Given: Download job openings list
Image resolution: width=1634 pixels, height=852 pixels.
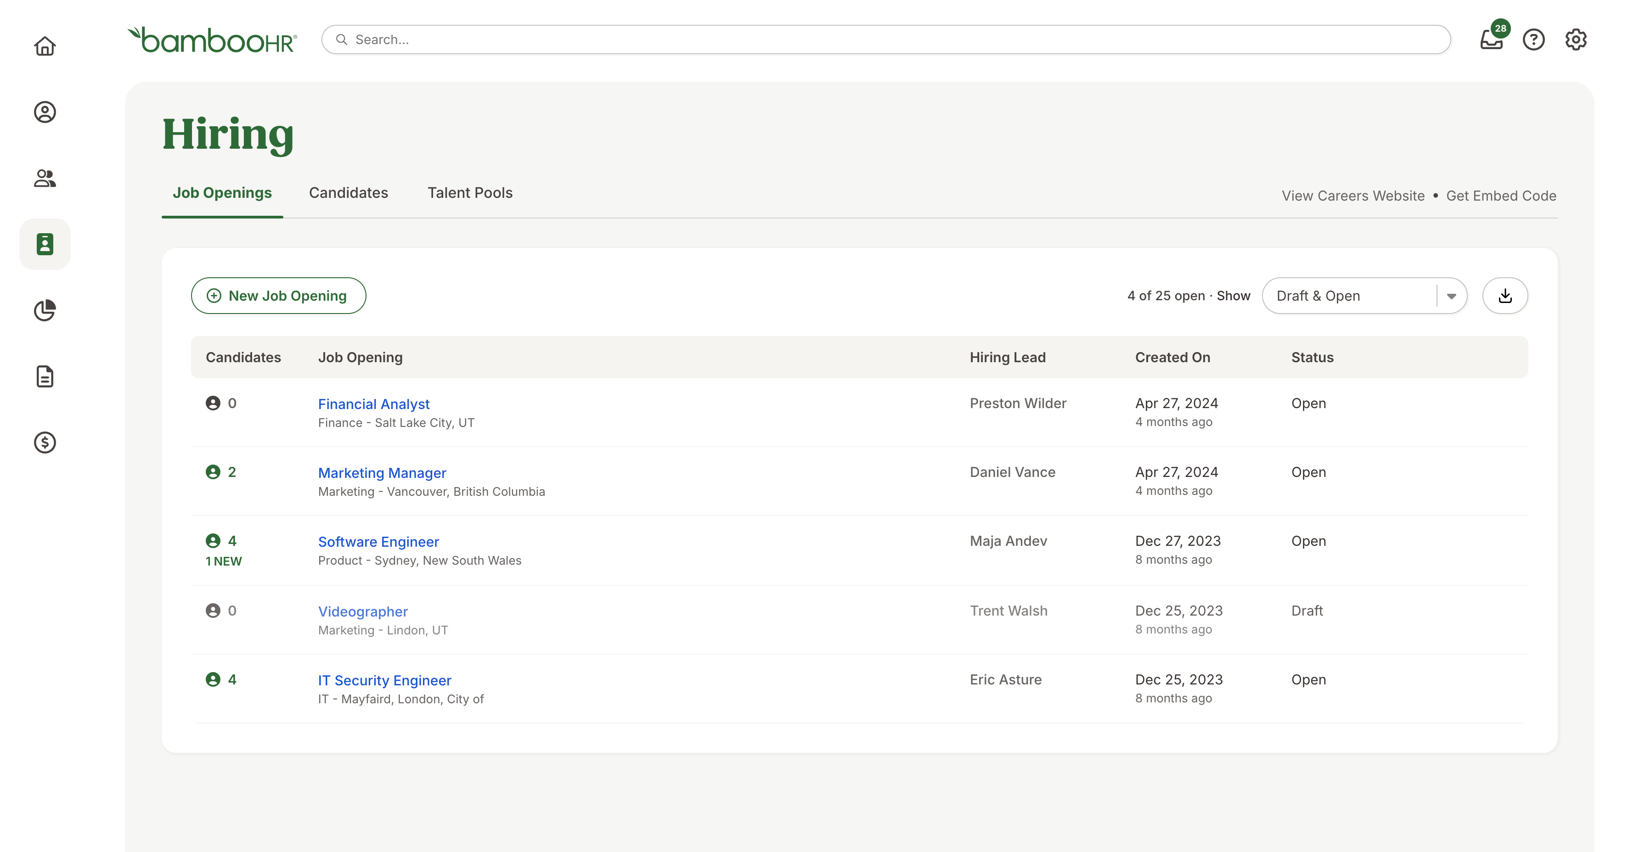Looking at the screenshot, I should tap(1504, 296).
